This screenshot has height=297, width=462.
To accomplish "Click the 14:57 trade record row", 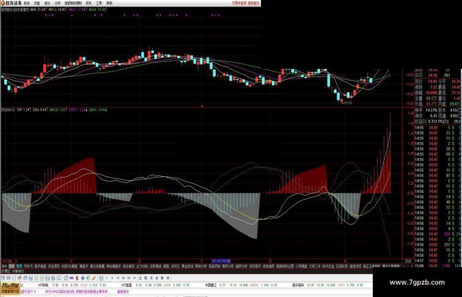I will [x=438, y=261].
